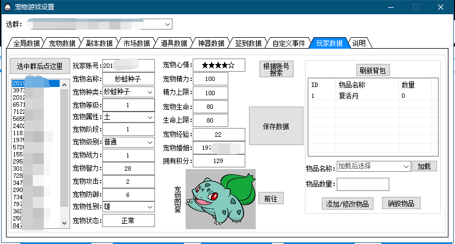This screenshot has height=244, width=455.
Task: Focus the 宠物婚姻 field
Action: click(x=219, y=148)
